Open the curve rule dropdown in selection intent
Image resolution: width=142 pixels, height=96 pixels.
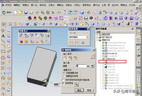[x=87, y=37]
